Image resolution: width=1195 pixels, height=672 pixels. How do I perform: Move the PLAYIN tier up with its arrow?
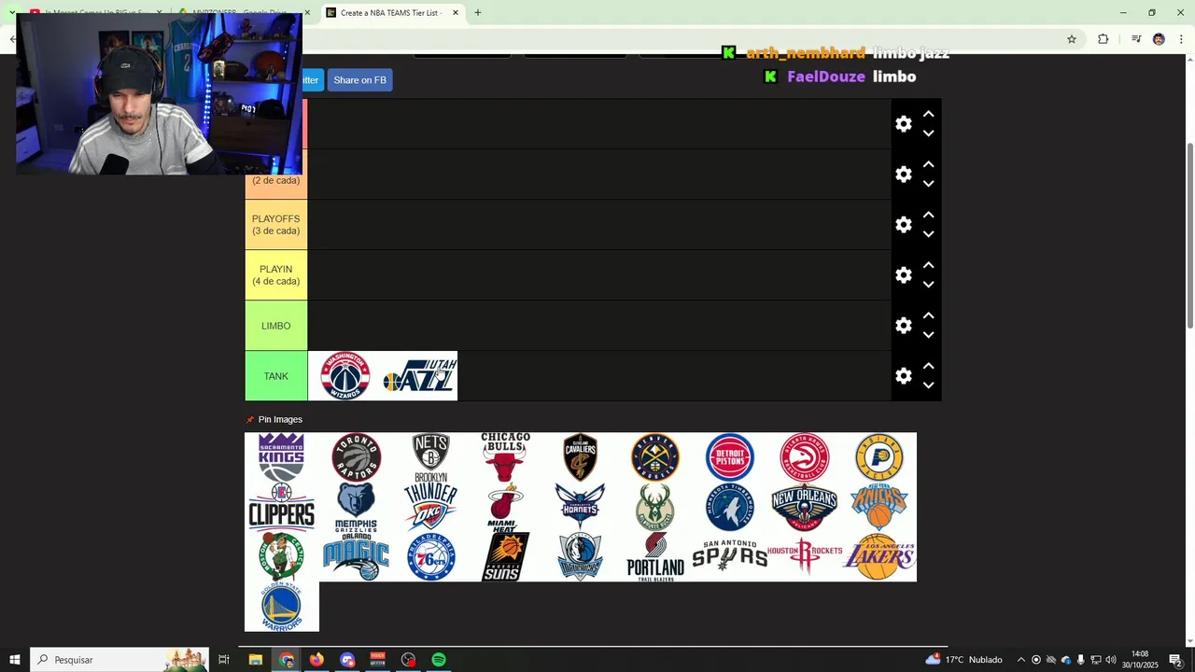point(928,265)
